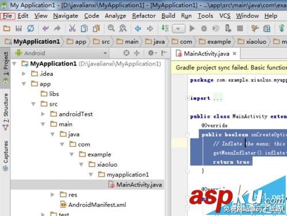Screen dimensions: 287x216
Task: Click Scroll from Source target icon
Action: pos(126,53)
